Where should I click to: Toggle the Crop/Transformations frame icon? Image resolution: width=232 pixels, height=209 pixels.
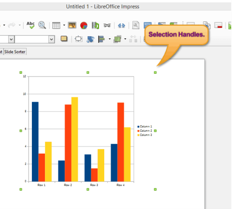pos(78,39)
